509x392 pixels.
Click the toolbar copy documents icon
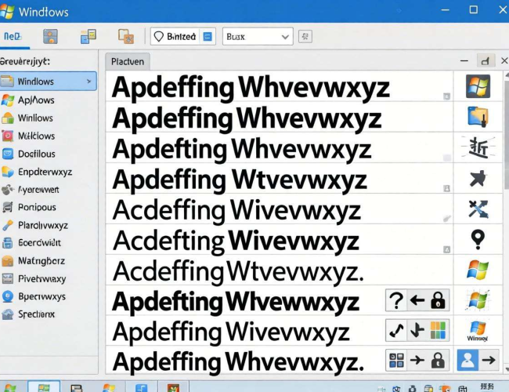(126, 36)
